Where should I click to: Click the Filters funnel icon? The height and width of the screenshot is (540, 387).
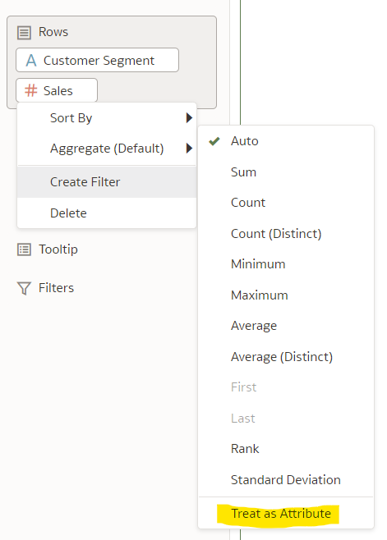click(24, 288)
